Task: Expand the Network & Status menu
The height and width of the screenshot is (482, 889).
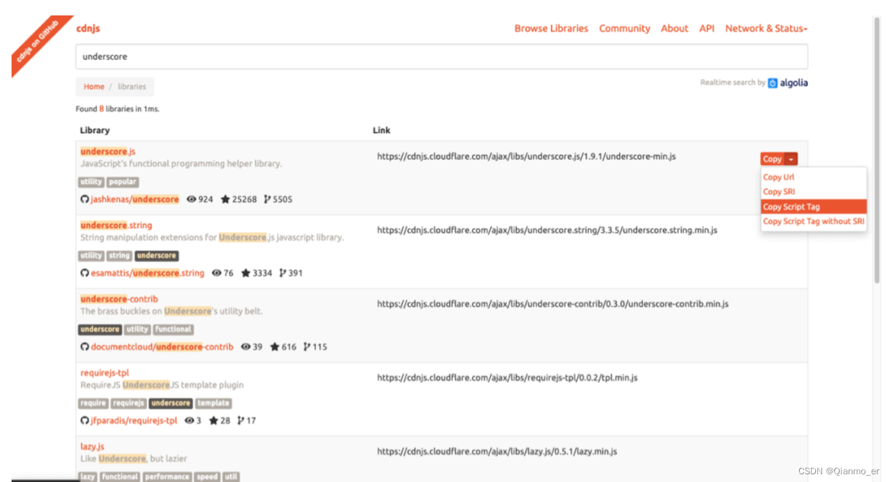Action: tap(766, 28)
